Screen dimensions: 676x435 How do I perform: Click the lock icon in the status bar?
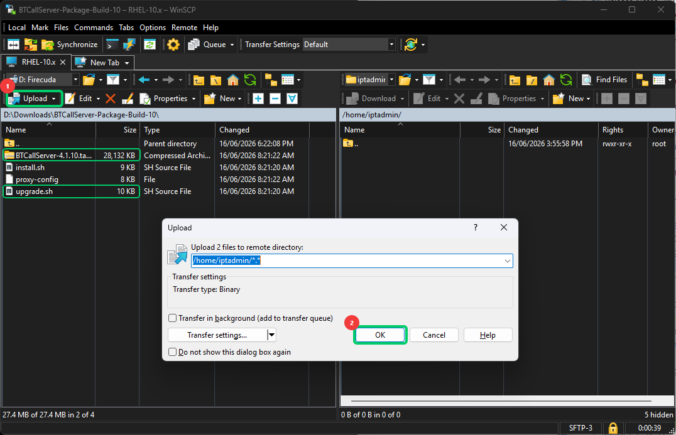point(613,427)
